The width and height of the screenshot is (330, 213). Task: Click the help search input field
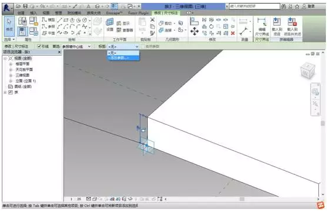coord(254,6)
